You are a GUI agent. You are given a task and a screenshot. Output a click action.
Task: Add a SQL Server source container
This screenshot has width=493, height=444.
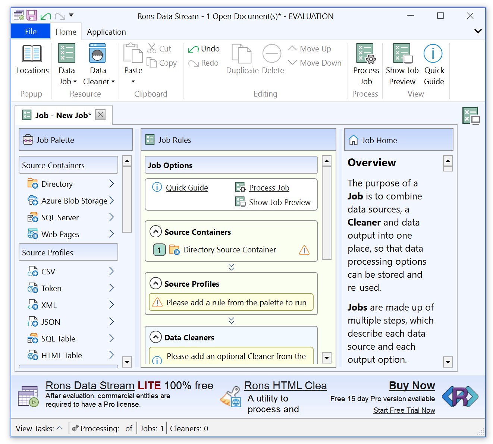[70, 217]
